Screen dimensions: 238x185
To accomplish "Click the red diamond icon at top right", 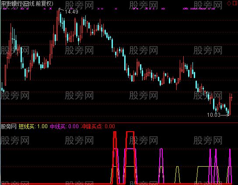I will coord(229,3).
